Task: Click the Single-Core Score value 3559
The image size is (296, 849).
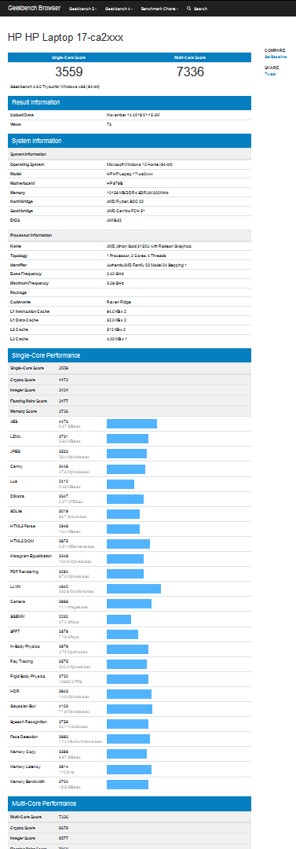Action: (x=68, y=72)
